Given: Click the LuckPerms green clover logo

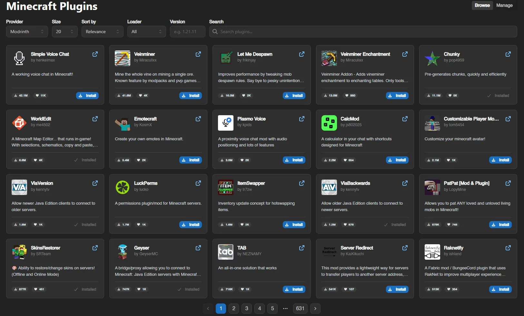Looking at the screenshot, I should (x=123, y=187).
